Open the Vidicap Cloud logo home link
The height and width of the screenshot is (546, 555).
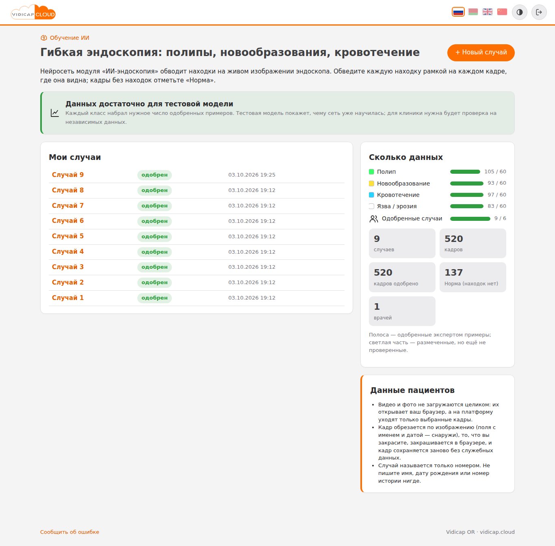33,12
